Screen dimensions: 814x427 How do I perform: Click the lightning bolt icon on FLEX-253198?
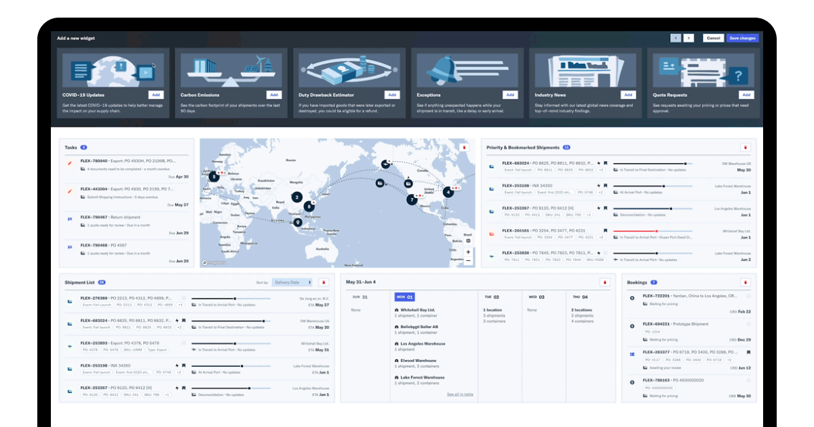178,365
